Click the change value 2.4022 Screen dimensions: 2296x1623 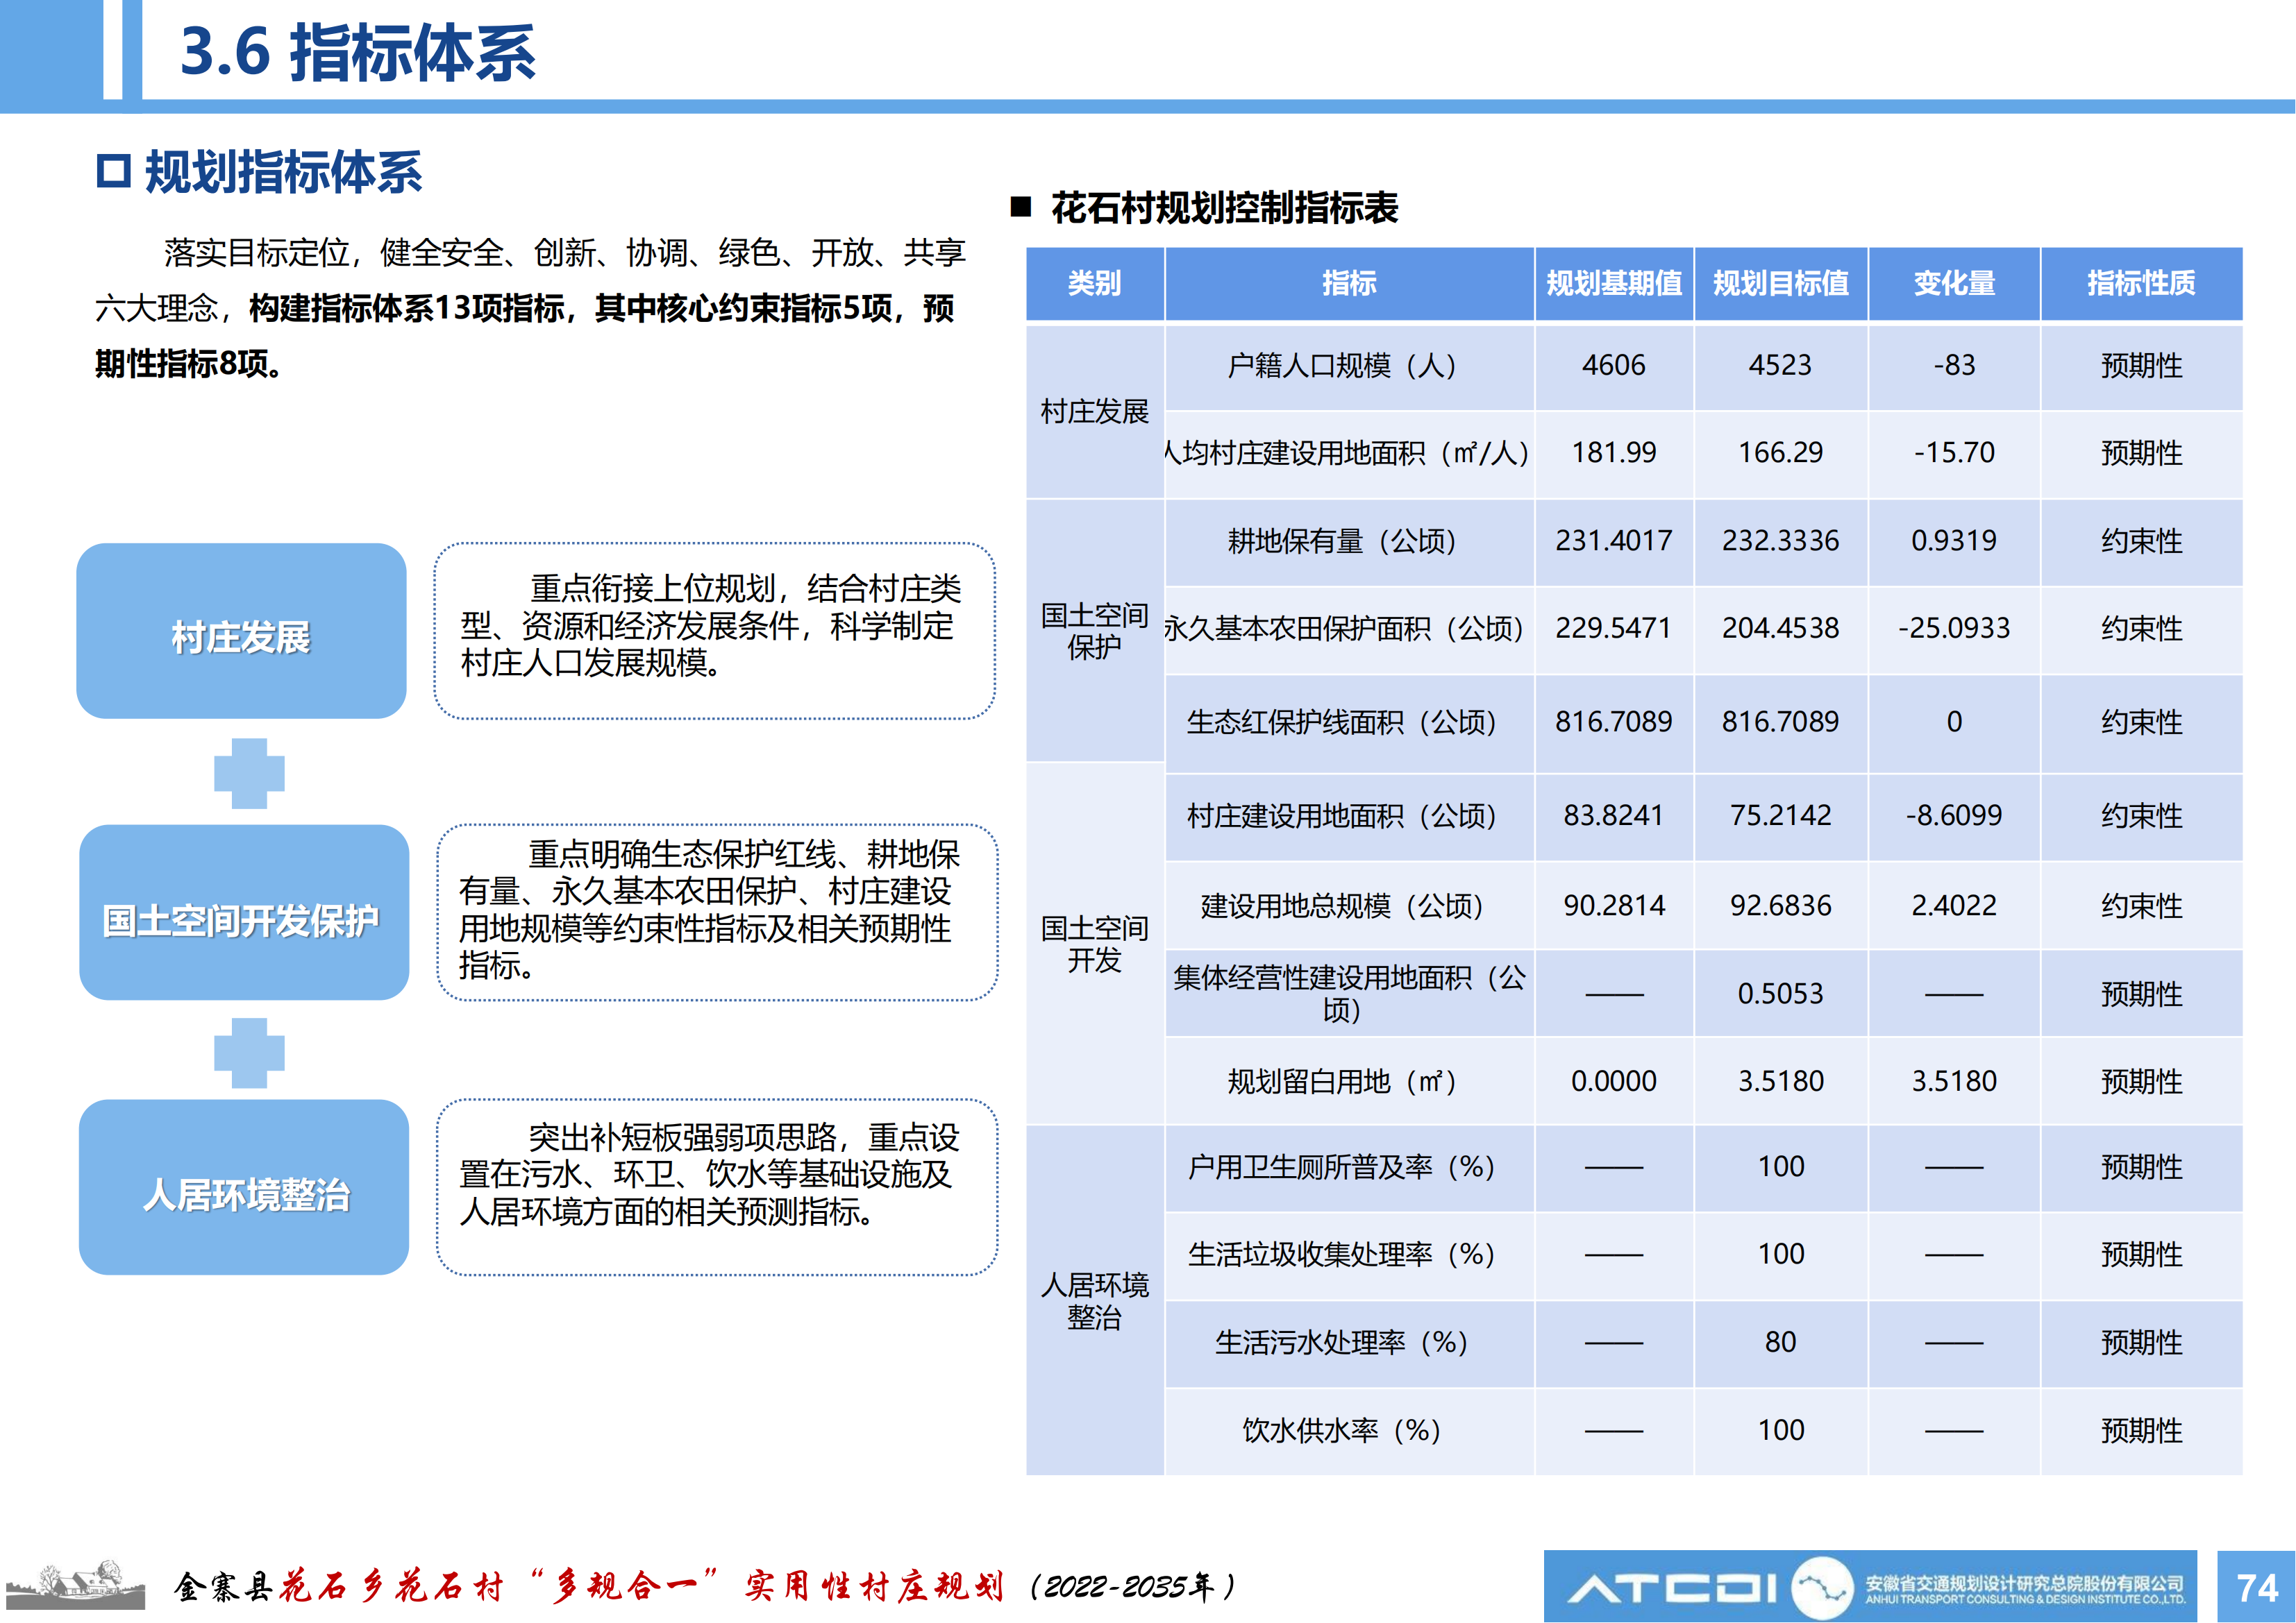point(1954,906)
